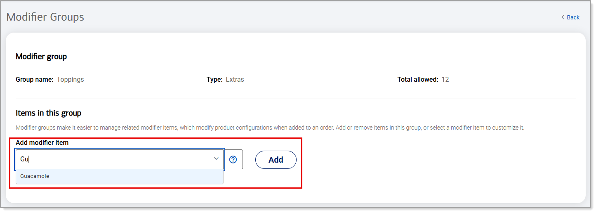Viewport: 596px width, 213px height.
Task: Click the Add button
Action: (x=276, y=160)
